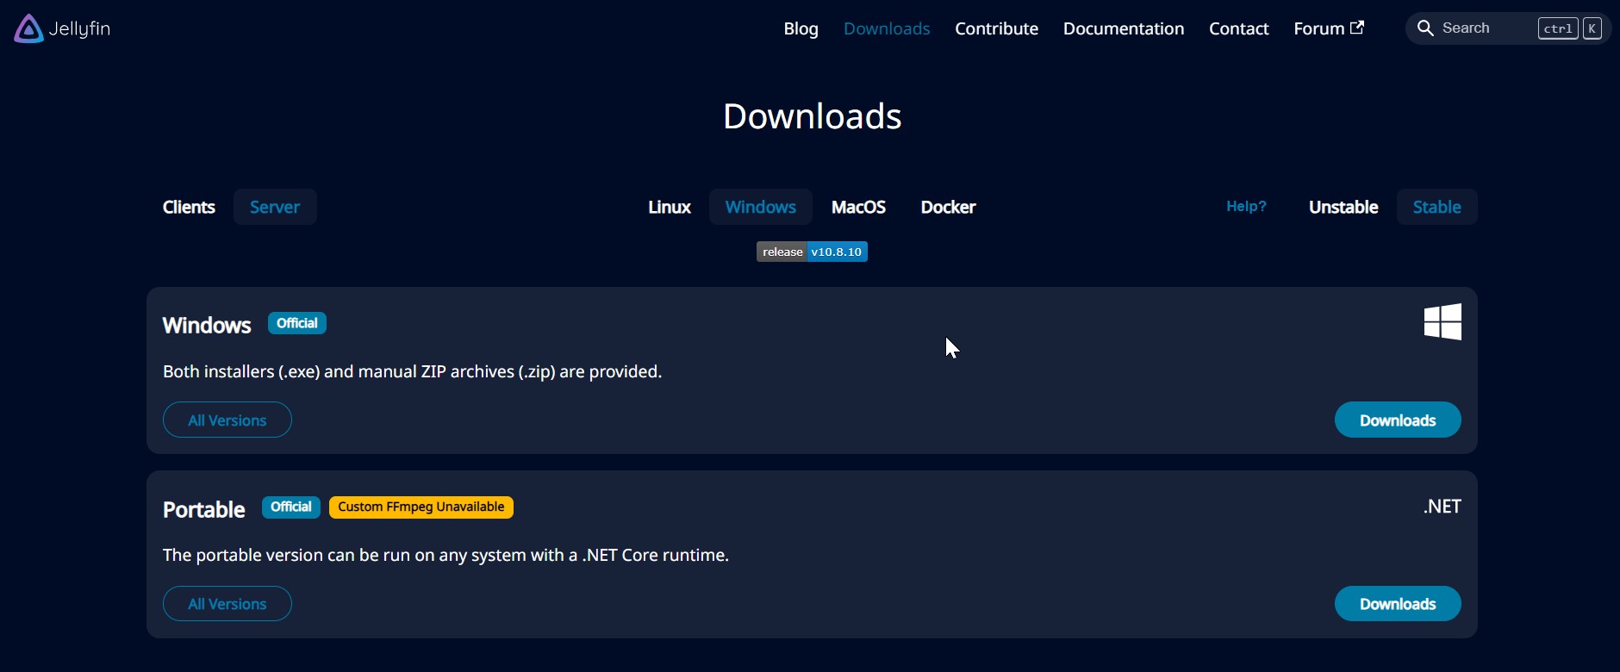Screen dimensions: 1620x672
Task: Click the 'Both installers (.exe)' description text
Action: coord(413,371)
